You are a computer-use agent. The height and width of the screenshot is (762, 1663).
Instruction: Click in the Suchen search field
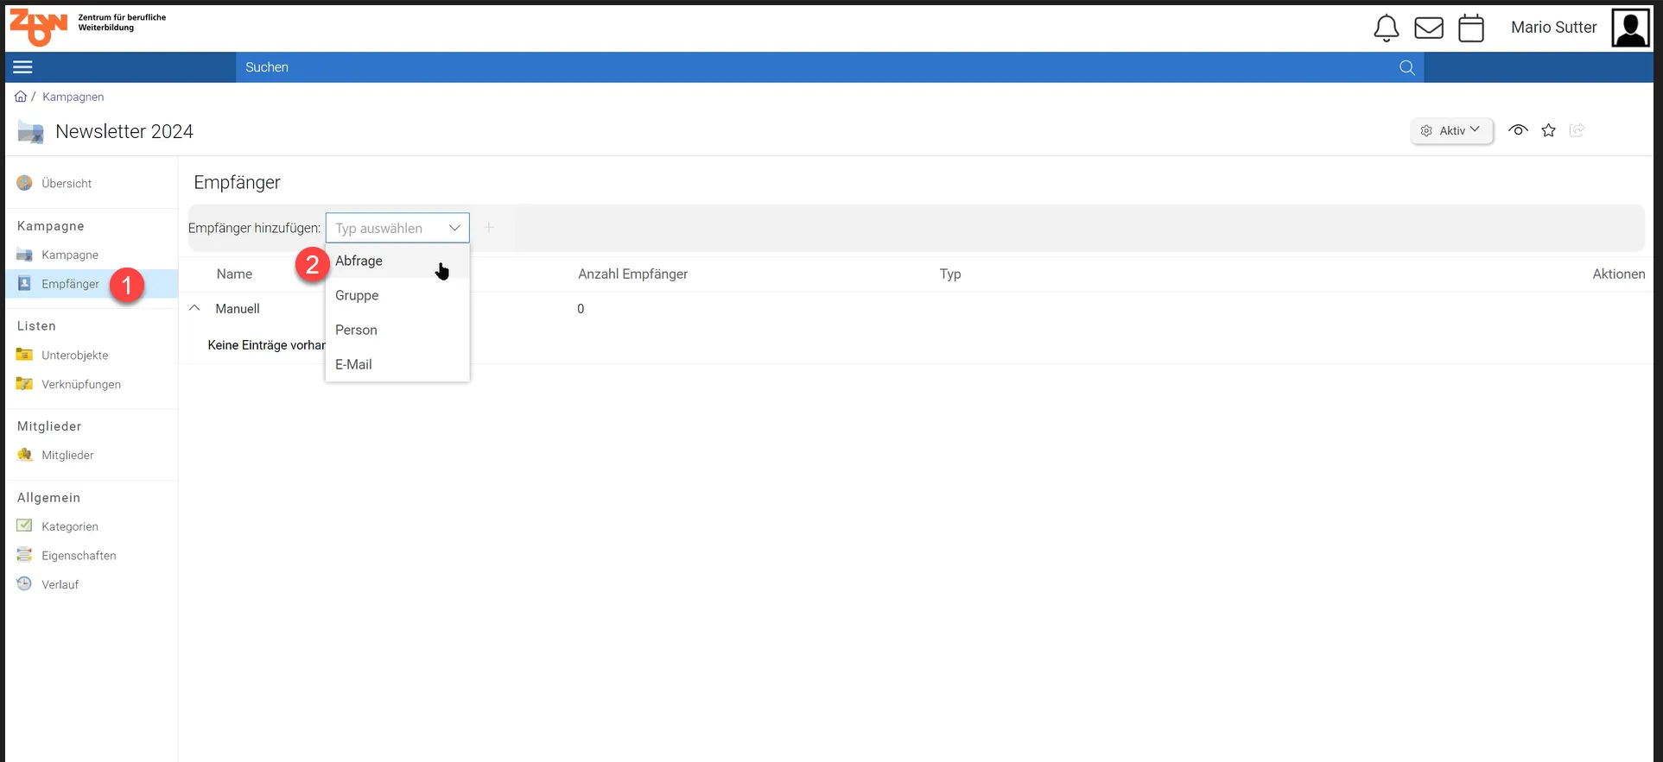[816, 67]
